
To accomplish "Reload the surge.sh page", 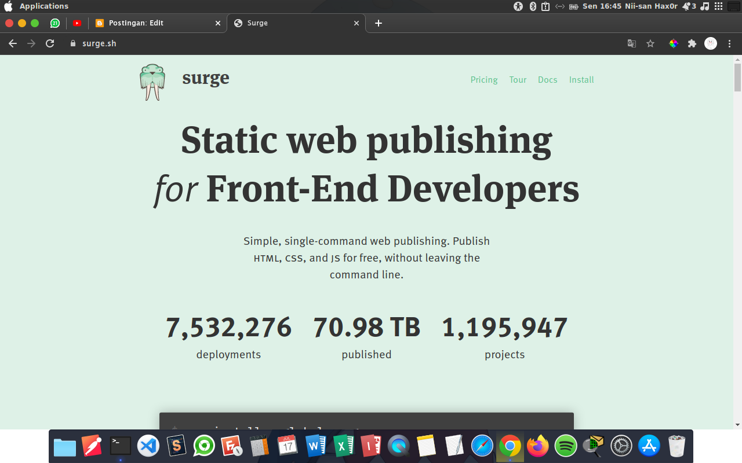I will [x=50, y=43].
